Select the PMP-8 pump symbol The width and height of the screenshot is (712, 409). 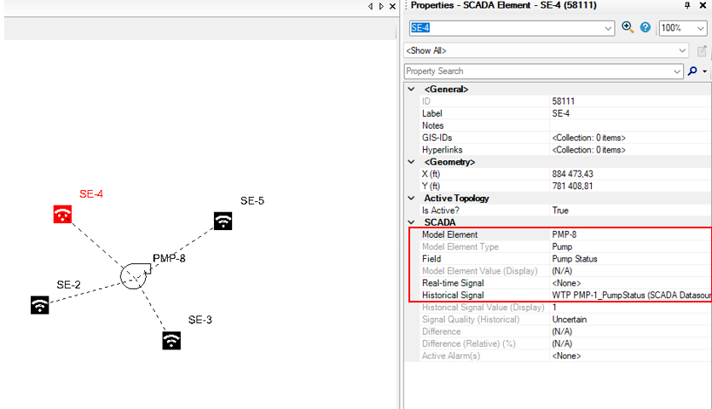coord(135,275)
